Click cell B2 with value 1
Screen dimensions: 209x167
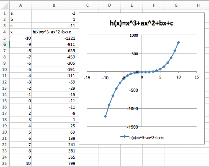(x=54, y=19)
